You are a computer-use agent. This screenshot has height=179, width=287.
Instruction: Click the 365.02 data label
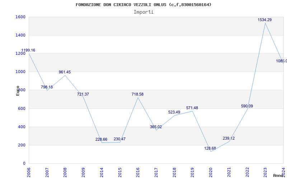156,127
